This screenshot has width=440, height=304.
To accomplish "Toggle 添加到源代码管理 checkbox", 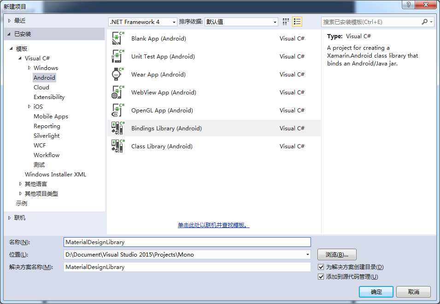I will coord(321,277).
